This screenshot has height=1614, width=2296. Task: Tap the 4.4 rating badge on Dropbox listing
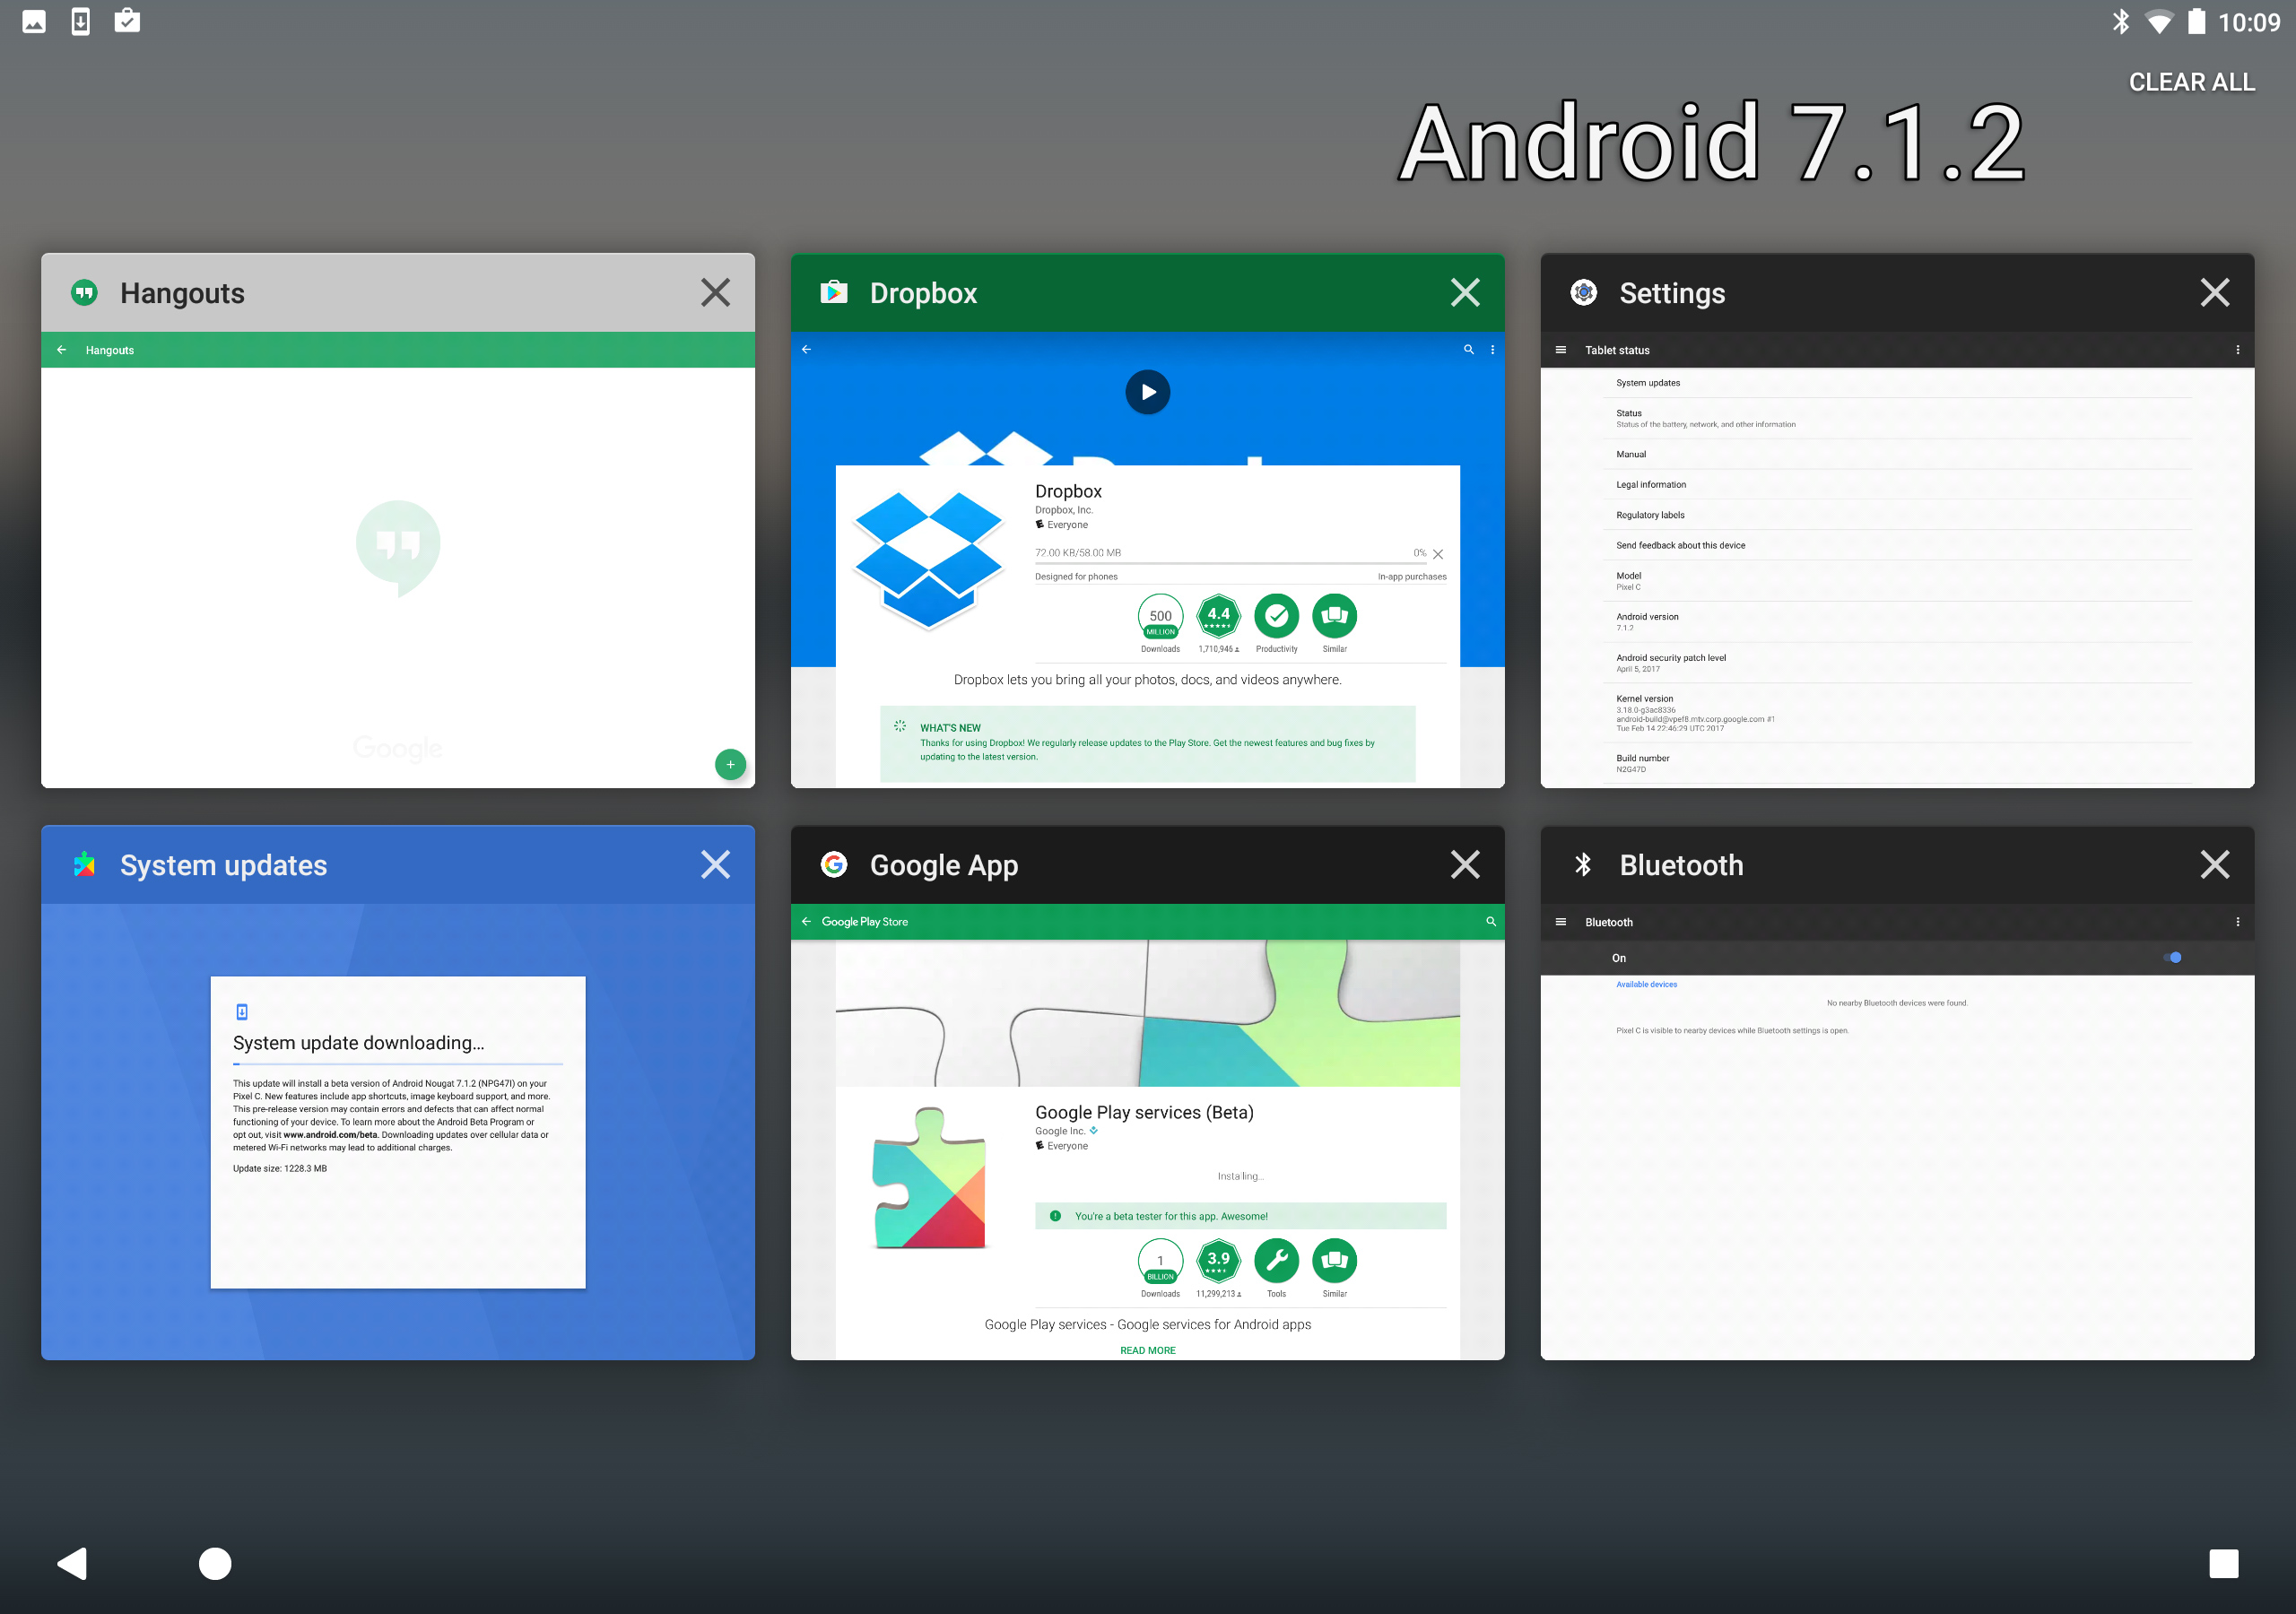(x=1218, y=617)
